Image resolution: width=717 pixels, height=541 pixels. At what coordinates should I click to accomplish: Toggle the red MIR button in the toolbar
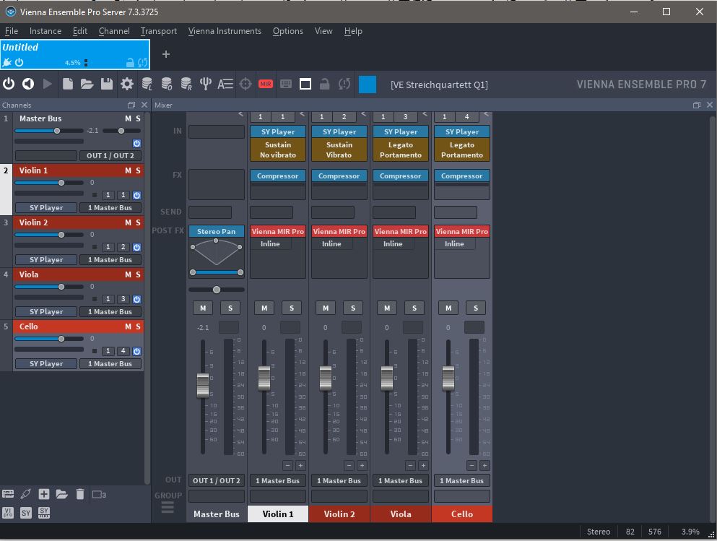click(266, 84)
